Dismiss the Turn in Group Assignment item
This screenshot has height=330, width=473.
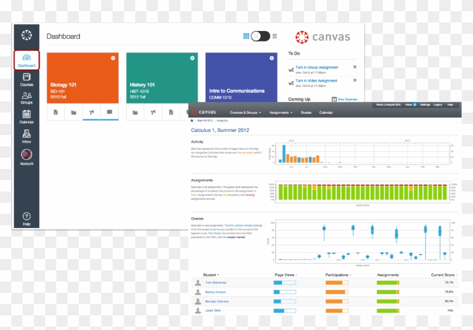tap(355, 67)
